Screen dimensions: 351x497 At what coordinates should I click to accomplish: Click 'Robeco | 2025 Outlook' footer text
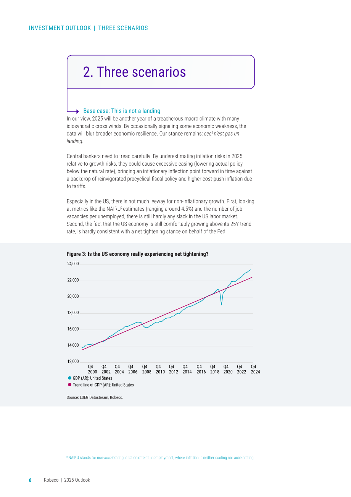tap(67, 480)
